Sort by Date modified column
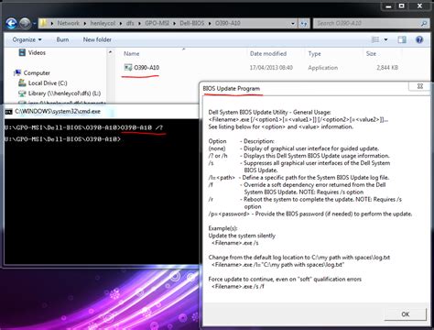The width and height of the screenshot is (434, 330). click(268, 54)
